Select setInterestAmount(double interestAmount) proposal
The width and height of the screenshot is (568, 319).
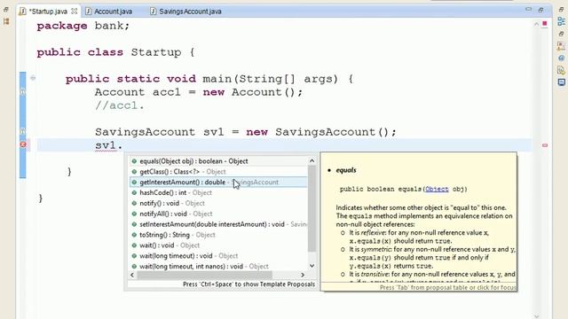point(219,224)
